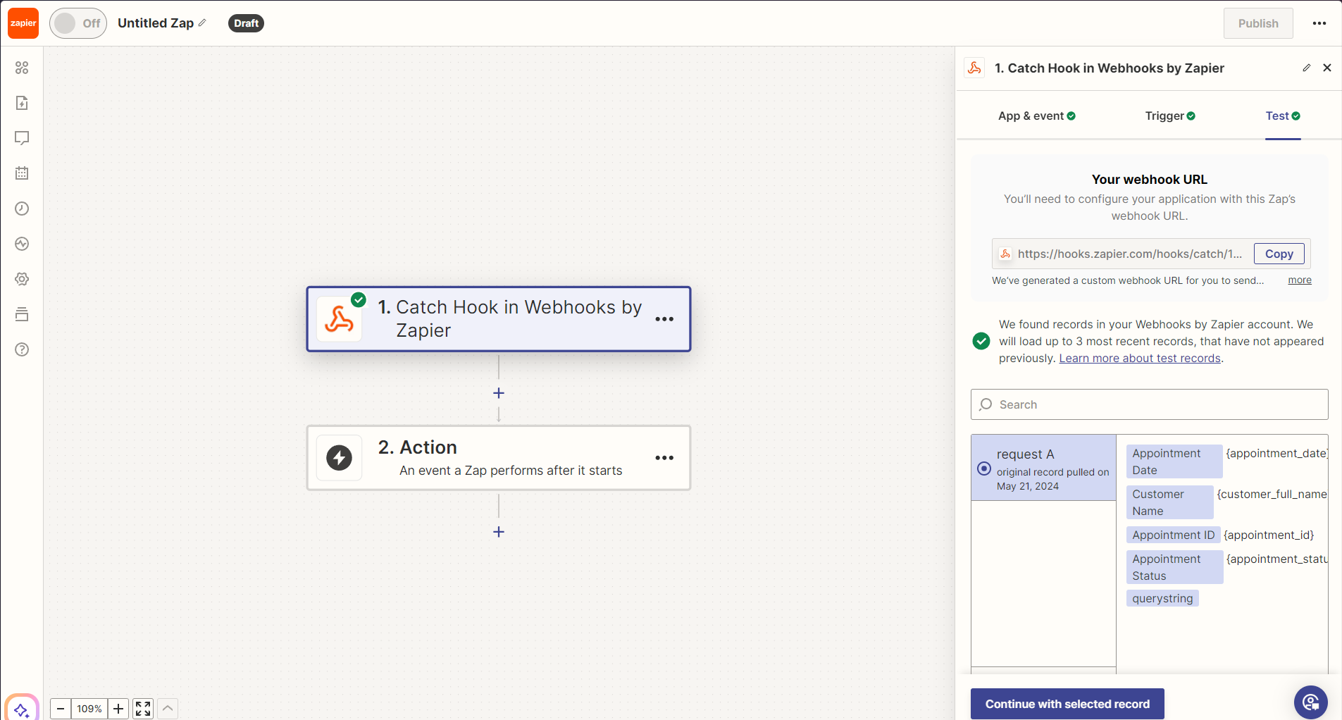Select the request A record radio button

click(x=983, y=467)
